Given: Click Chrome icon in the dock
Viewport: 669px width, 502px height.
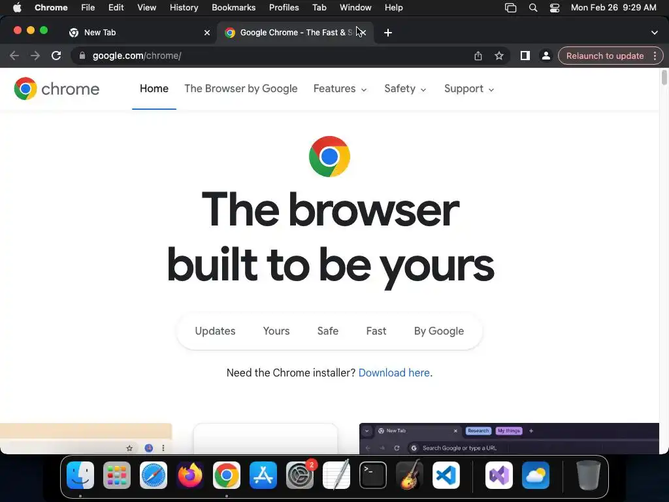Looking at the screenshot, I should 227,475.
